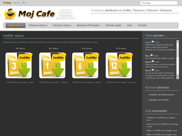
Task: Click the Moj Cafe coffee cup logo
Action: (x=10, y=14)
